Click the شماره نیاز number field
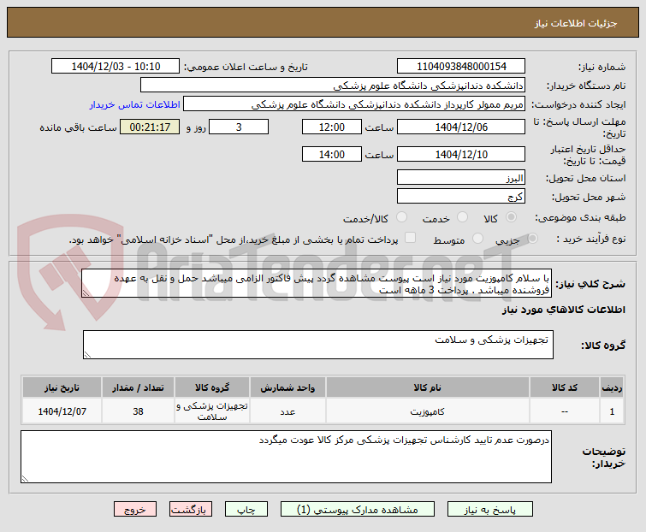646x532 pixels. (461, 66)
